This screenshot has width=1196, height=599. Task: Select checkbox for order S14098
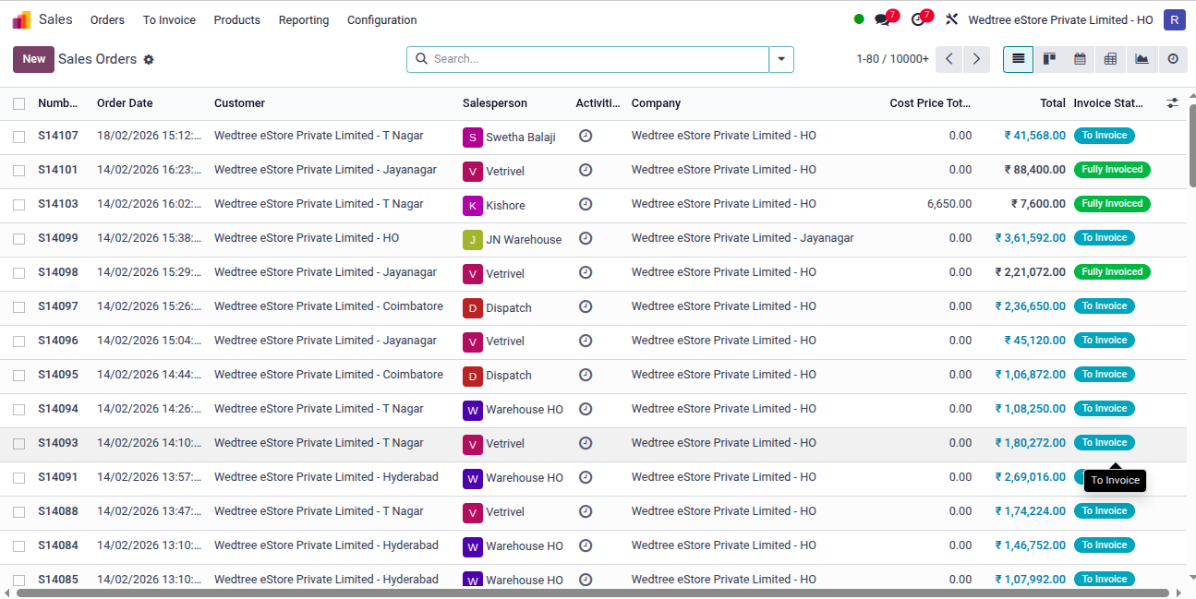pyautogui.click(x=19, y=273)
